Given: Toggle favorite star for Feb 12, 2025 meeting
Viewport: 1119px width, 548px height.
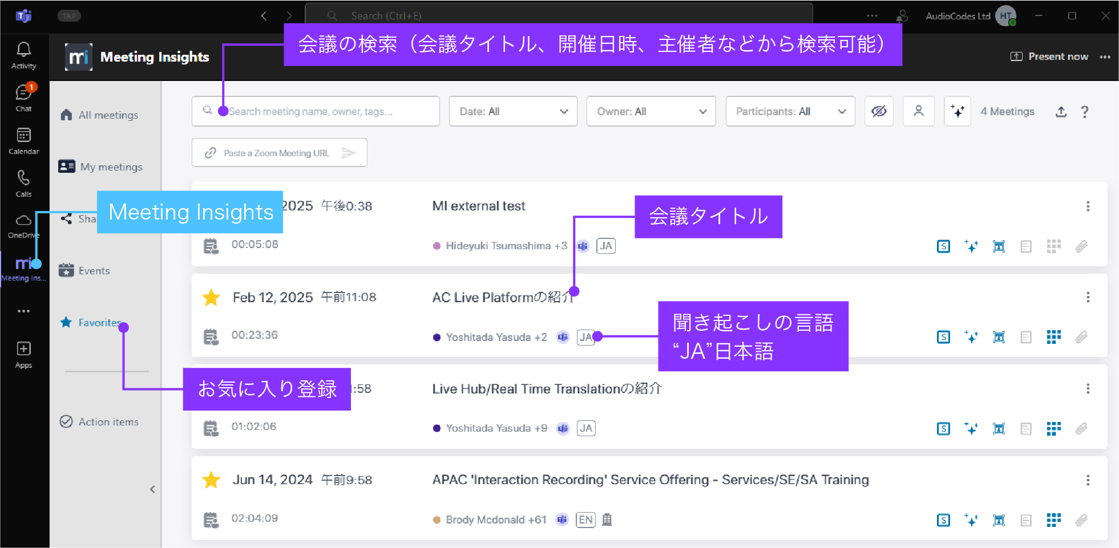Looking at the screenshot, I should coord(211,297).
